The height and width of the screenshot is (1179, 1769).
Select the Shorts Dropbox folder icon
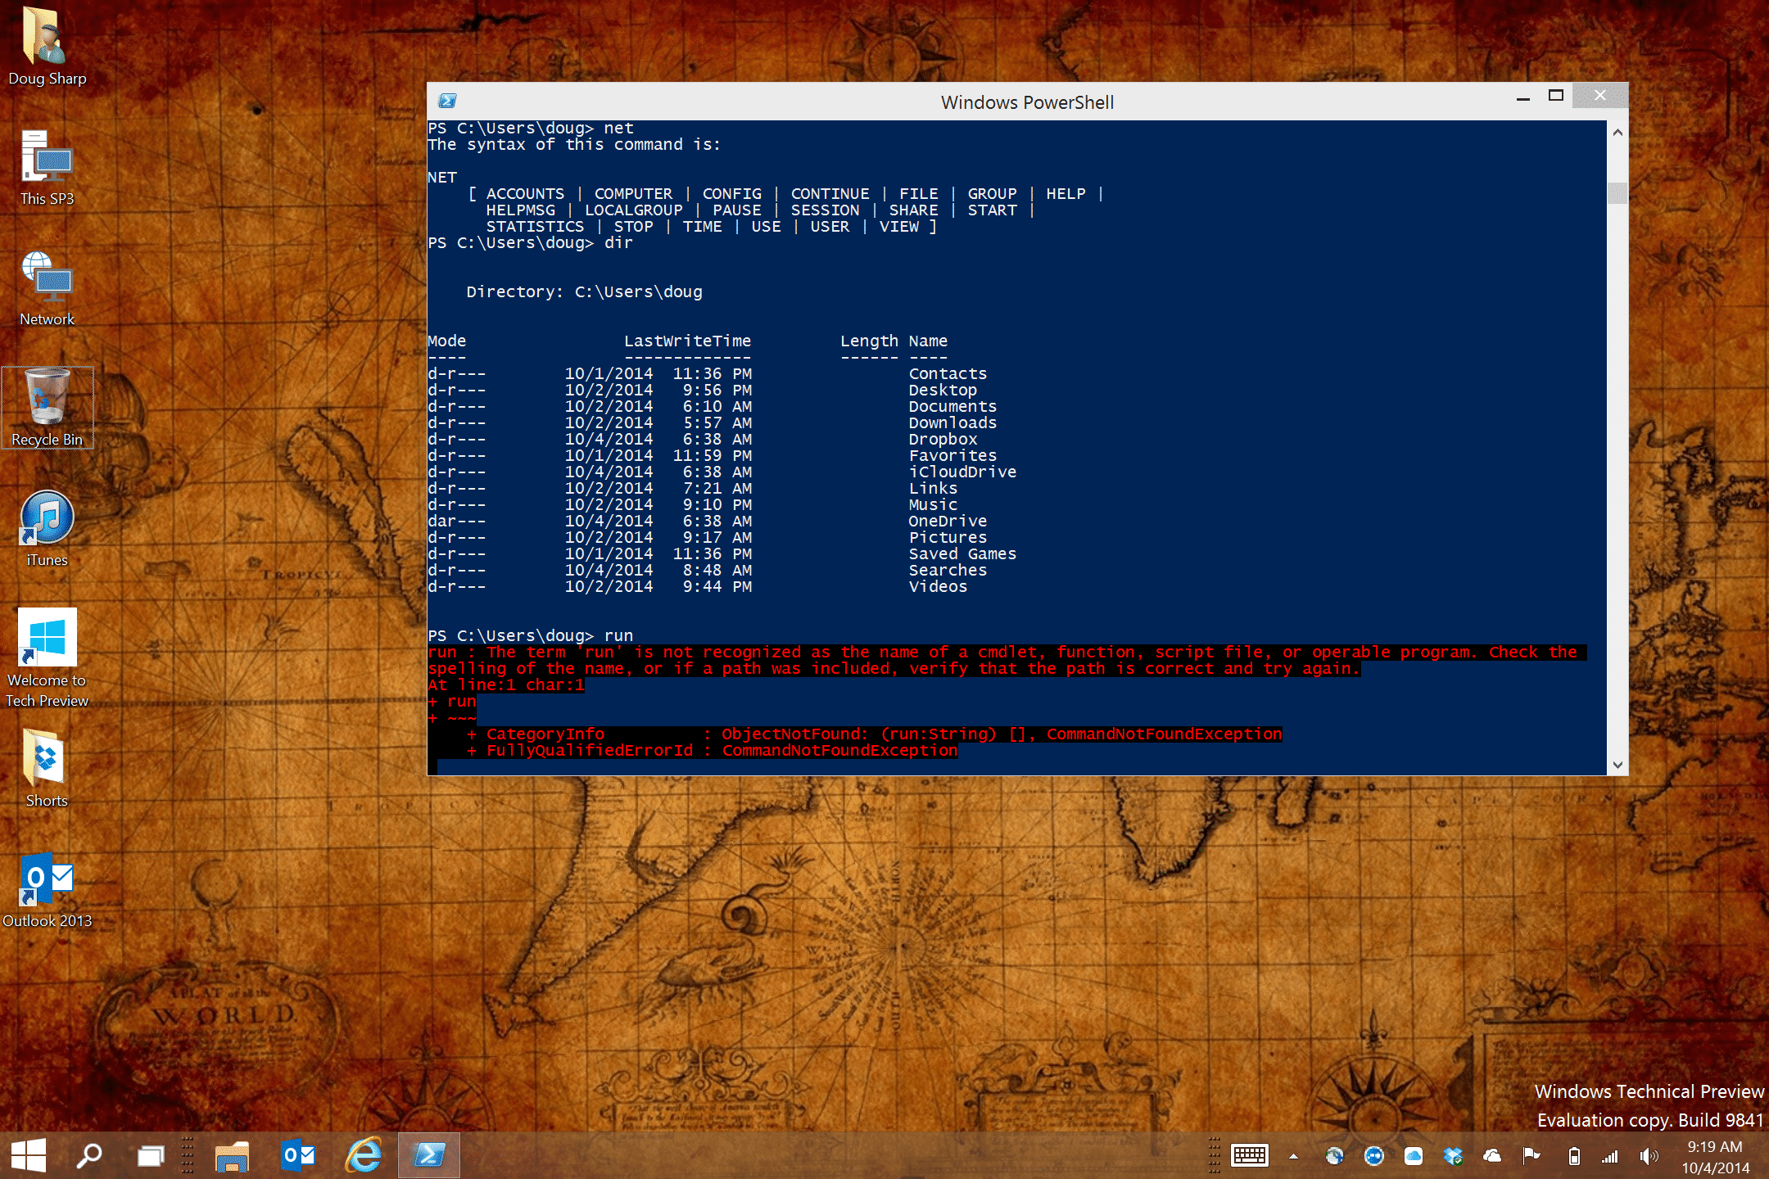tap(47, 768)
